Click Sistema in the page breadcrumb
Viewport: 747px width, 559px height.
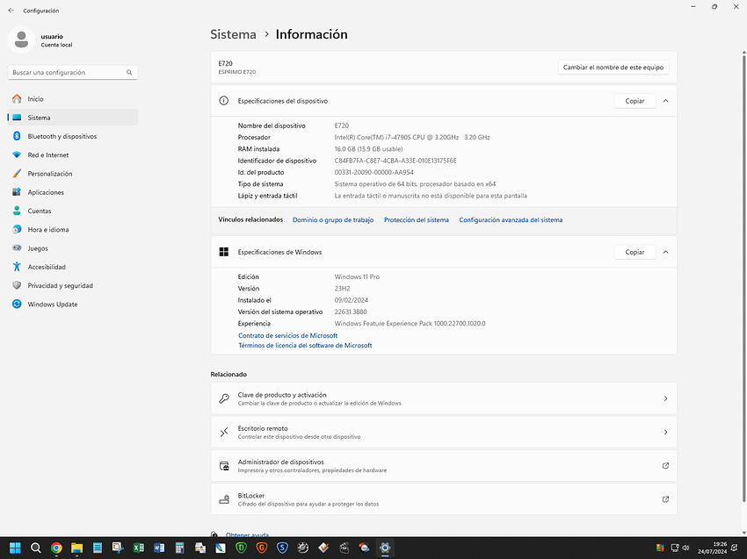coord(234,34)
